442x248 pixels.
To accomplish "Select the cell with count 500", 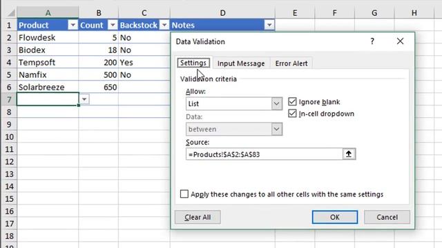I will (x=99, y=74).
